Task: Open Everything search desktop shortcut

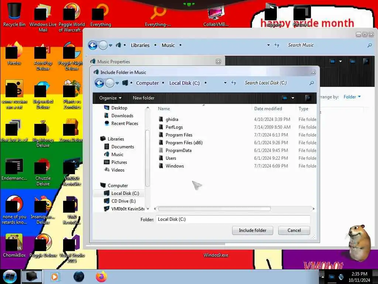Action: click(100, 14)
